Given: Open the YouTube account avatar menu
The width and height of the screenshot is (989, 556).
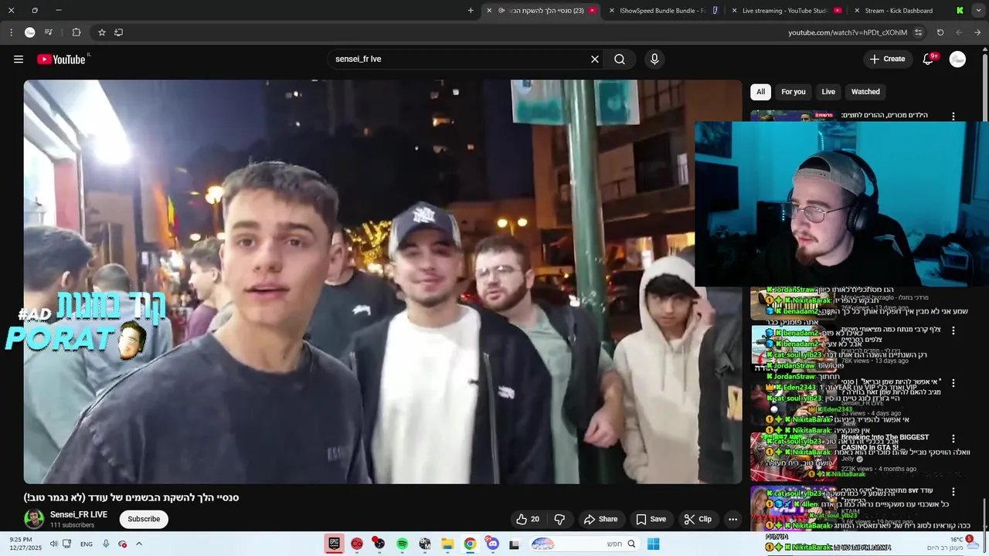Looking at the screenshot, I should 957,59.
